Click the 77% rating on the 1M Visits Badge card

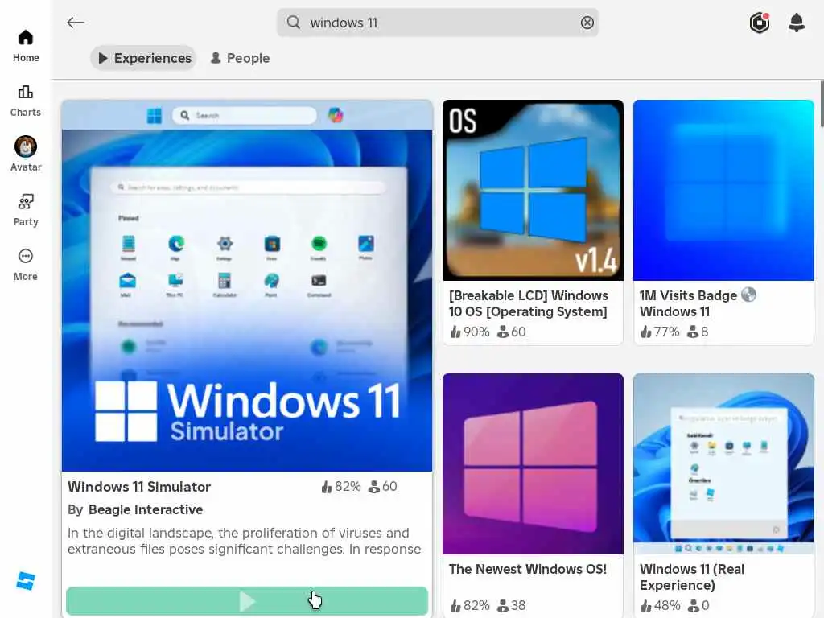click(x=660, y=332)
